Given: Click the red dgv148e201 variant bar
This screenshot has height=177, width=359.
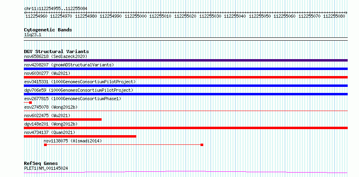Looking at the screenshot, I should (186, 128).
